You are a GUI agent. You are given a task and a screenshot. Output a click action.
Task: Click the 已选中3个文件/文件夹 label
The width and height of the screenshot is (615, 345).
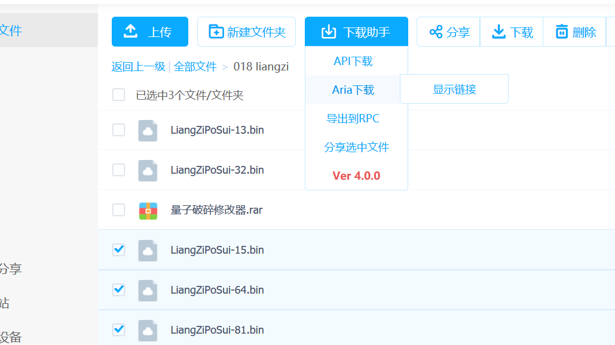pyautogui.click(x=189, y=95)
